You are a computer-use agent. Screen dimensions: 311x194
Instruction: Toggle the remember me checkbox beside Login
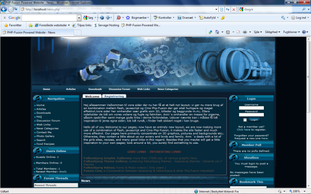point(245,120)
